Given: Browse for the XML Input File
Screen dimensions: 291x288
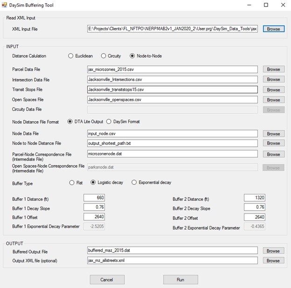Looking at the screenshot, I should (x=273, y=29).
